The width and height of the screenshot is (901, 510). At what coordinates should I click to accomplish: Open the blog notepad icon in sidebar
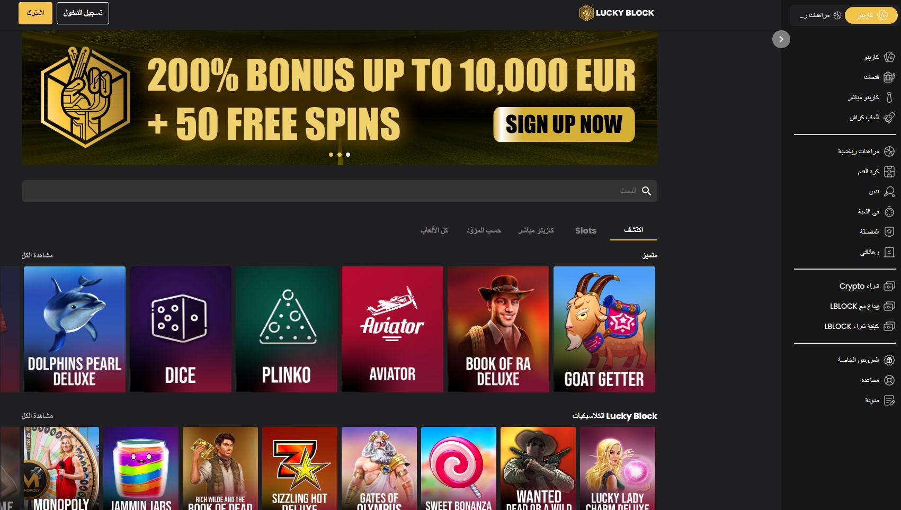[889, 400]
